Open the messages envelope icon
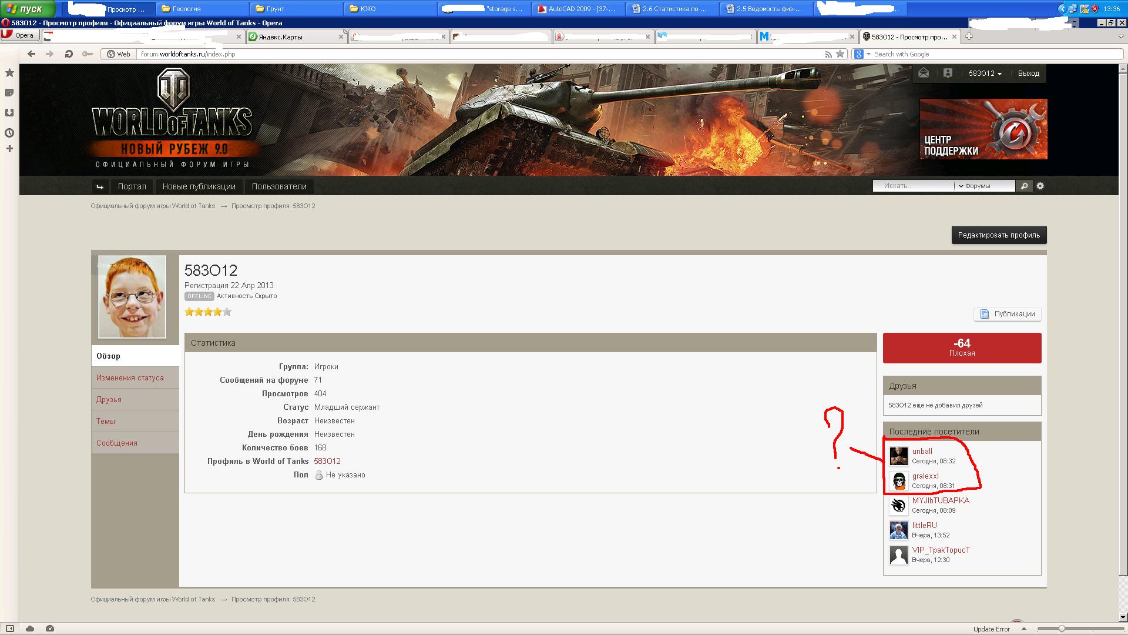This screenshot has height=635, width=1128. point(924,73)
